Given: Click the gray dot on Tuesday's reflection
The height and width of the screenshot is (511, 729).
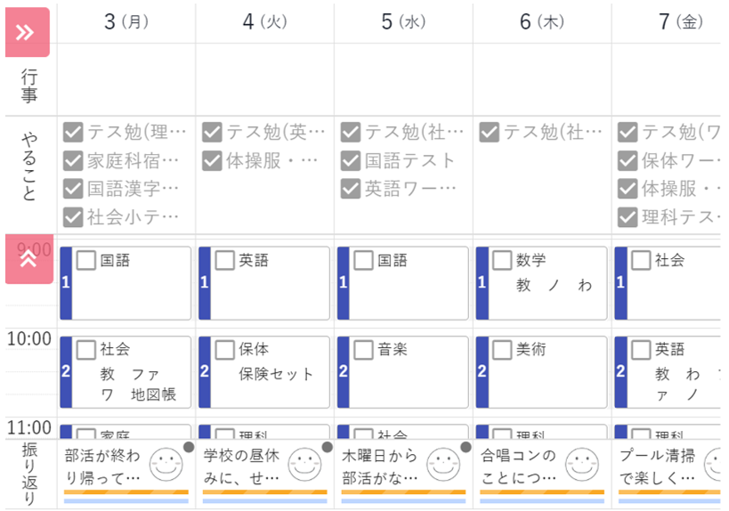Looking at the screenshot, I should tap(328, 447).
